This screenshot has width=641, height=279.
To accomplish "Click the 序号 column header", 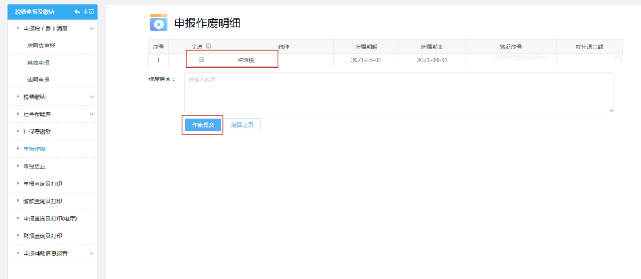I will point(158,47).
